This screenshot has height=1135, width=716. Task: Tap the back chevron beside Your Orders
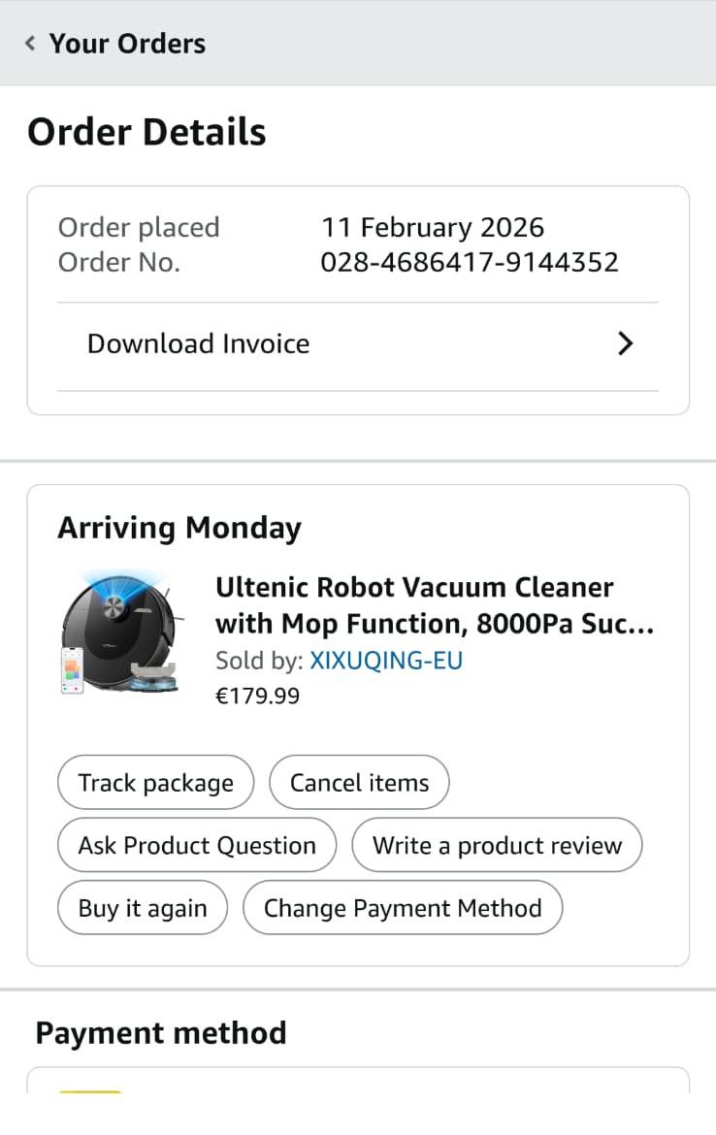(30, 44)
